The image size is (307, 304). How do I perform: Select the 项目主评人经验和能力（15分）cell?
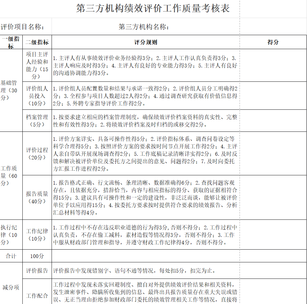click(37, 65)
